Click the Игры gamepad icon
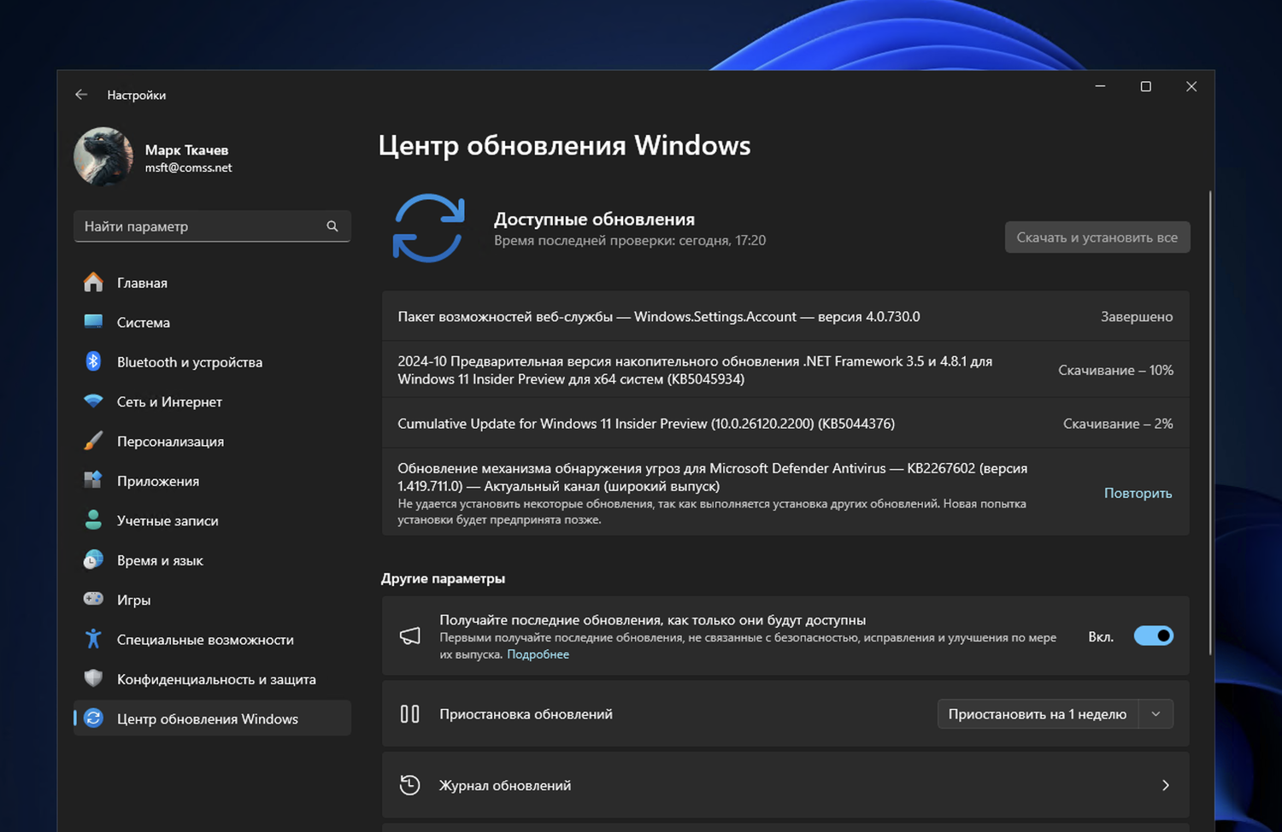The height and width of the screenshot is (832, 1282). 93,600
